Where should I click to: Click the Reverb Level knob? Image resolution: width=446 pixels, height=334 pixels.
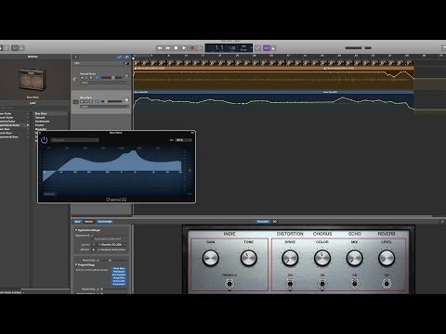[x=387, y=258]
